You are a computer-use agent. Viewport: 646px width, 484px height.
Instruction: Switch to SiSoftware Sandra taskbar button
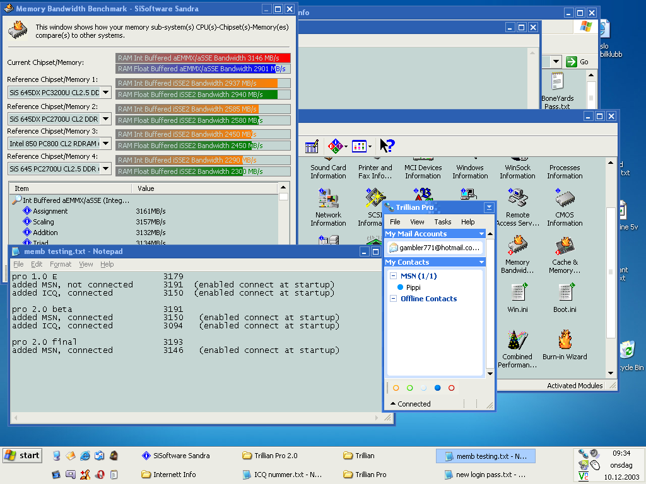[x=176, y=456]
